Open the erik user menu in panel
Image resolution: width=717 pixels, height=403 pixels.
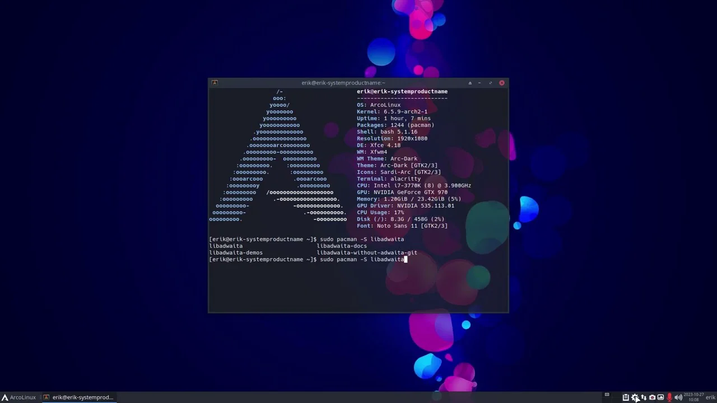(710, 397)
